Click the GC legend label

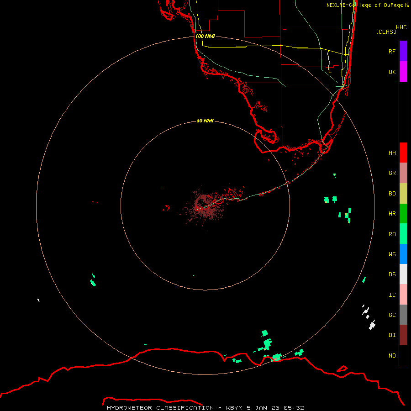(392, 315)
